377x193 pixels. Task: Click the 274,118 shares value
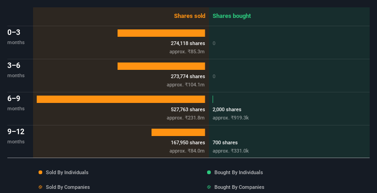[188, 43]
